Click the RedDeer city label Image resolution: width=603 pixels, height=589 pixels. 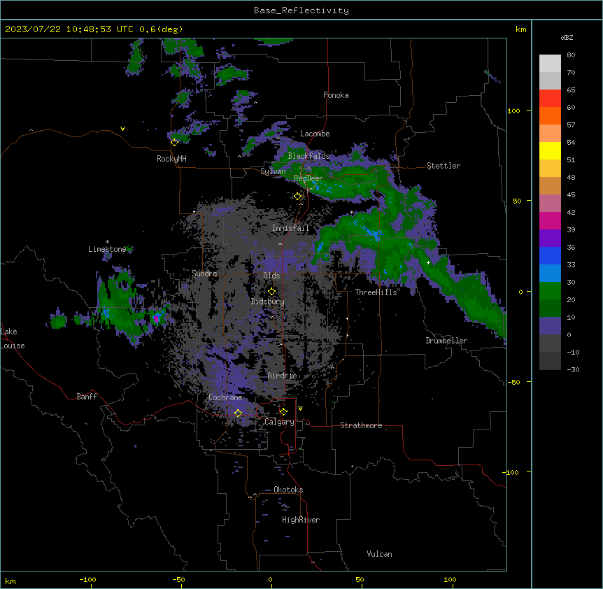[x=308, y=178]
